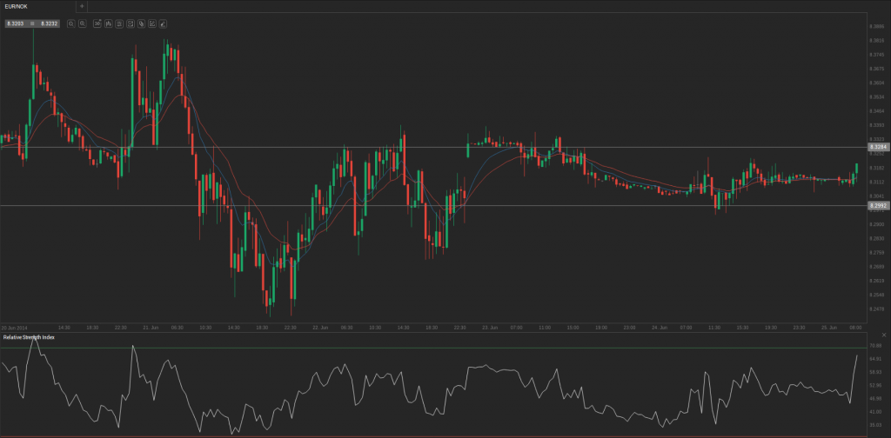
Task: Click the 22. Jun date label
Action: coord(320,328)
